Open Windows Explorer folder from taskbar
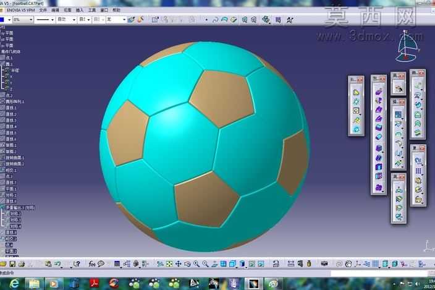Screen dimensions: 435x290 pos(34,284)
